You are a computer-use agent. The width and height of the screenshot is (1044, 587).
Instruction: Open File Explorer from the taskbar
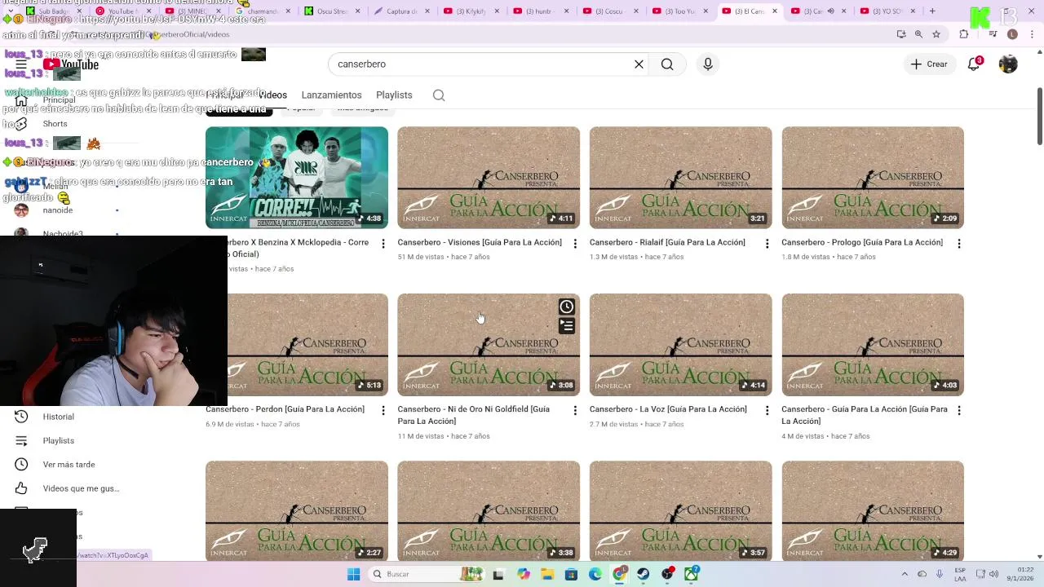point(546,574)
